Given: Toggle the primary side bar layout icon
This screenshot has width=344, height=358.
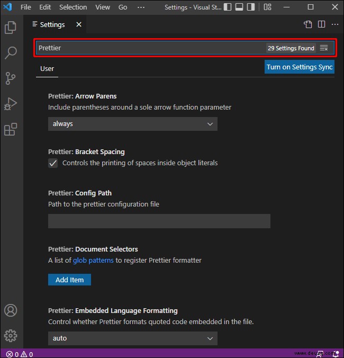Looking at the screenshot, I should click(x=228, y=7).
